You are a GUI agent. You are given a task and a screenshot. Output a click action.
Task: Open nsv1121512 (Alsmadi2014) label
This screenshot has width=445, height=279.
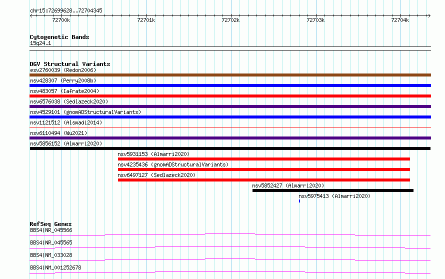(66, 122)
